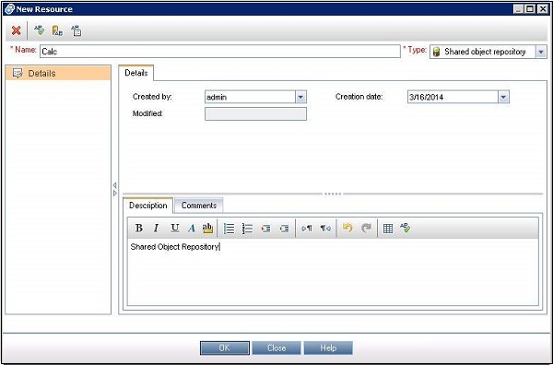Open spelling options icon in top toolbar
The image size is (553, 365).
[76, 30]
